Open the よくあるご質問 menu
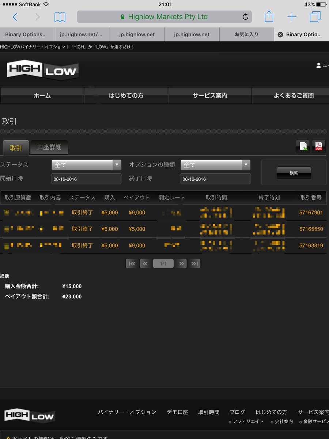Image resolution: width=329 pixels, height=439 pixels. 291,95
